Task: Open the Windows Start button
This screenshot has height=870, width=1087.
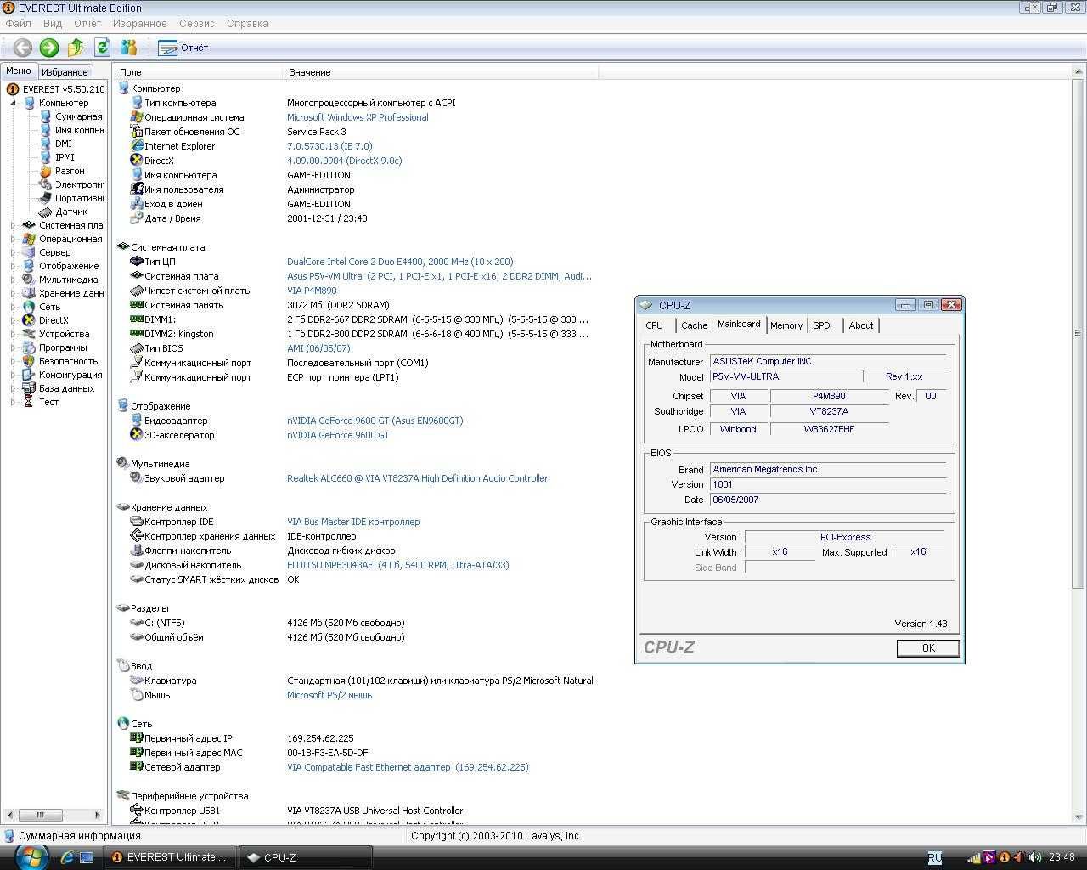Action: point(31,856)
